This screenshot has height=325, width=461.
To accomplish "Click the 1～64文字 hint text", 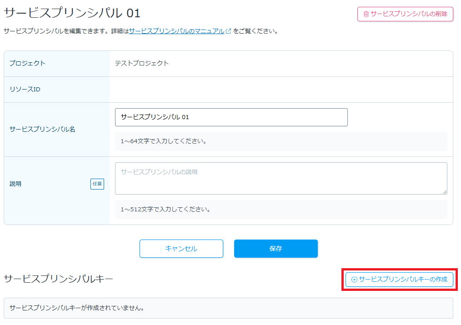I will coord(164,141).
